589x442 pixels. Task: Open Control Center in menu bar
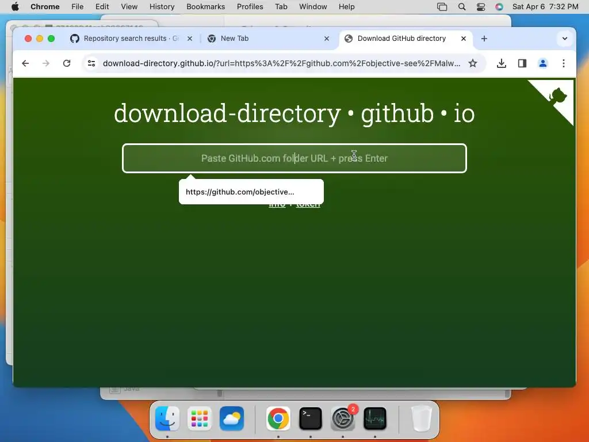tap(481, 7)
